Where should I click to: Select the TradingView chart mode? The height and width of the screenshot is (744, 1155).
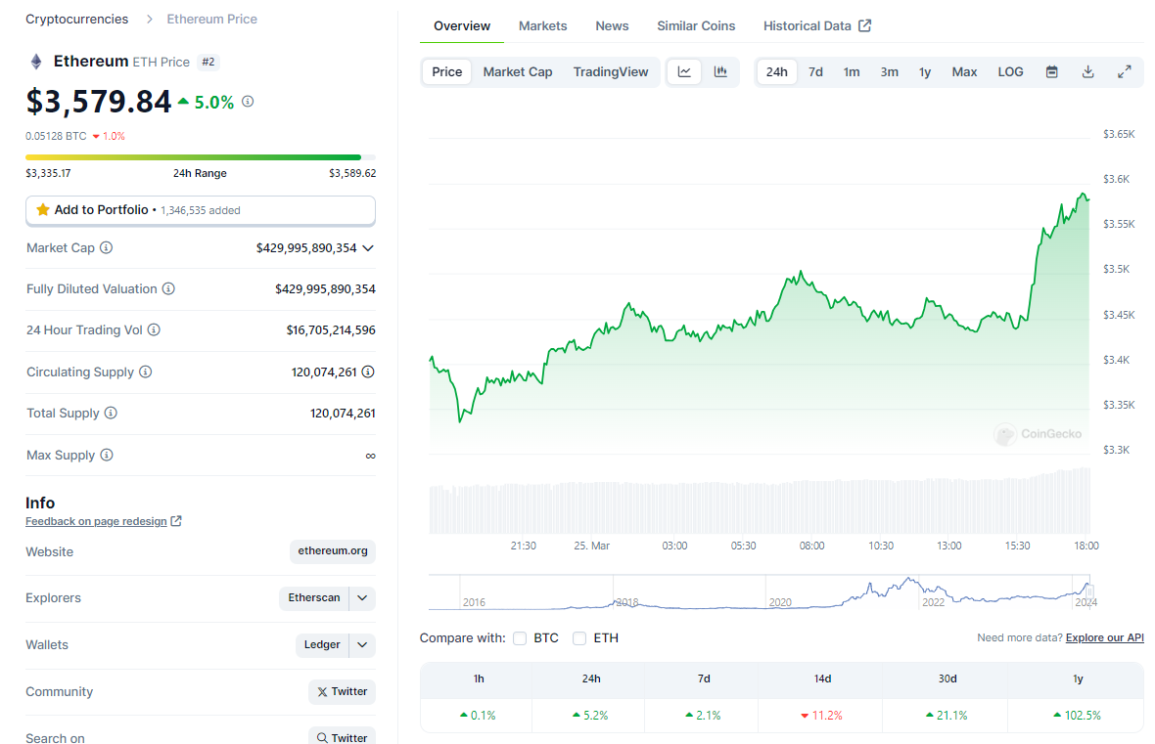click(611, 72)
